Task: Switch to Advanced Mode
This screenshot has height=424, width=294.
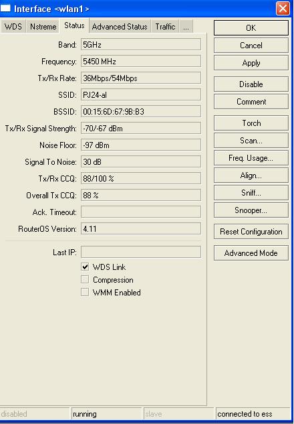Action: tap(251, 253)
